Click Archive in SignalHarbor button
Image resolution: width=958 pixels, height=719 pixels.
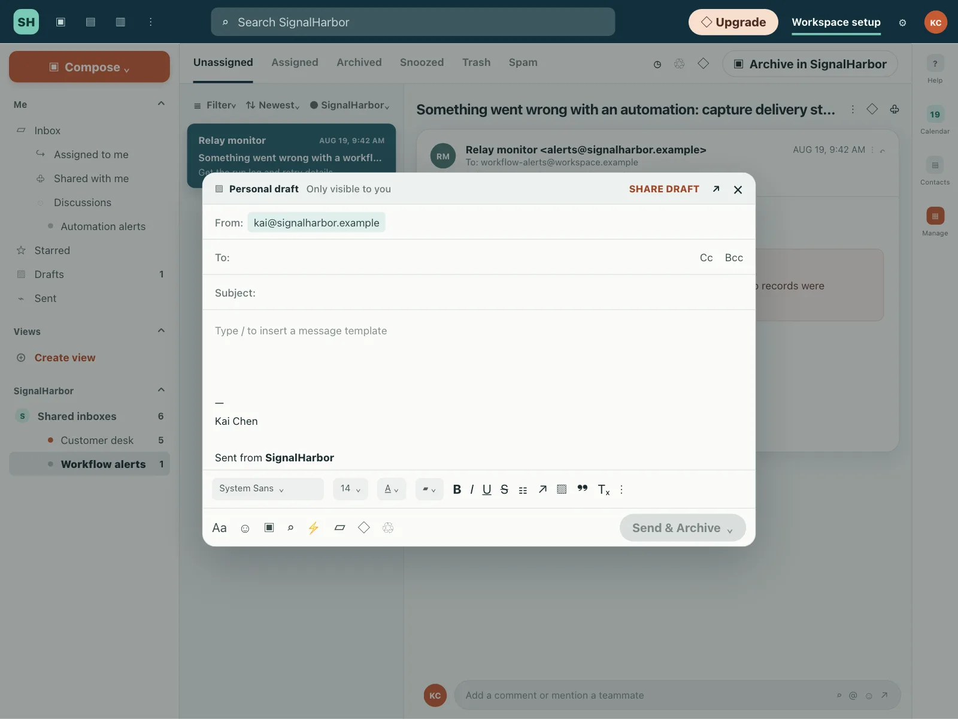click(x=810, y=64)
